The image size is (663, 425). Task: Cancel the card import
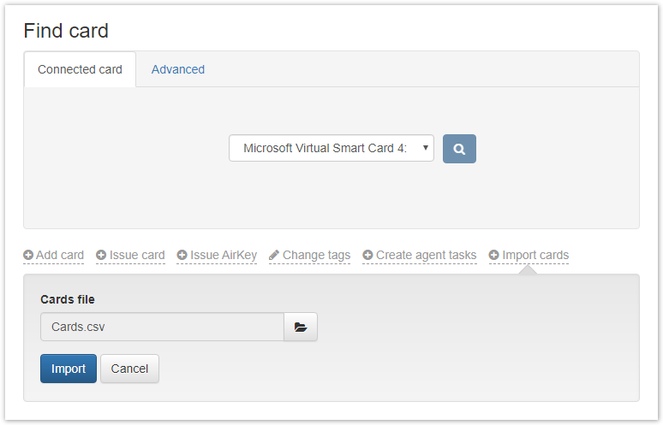tap(129, 369)
